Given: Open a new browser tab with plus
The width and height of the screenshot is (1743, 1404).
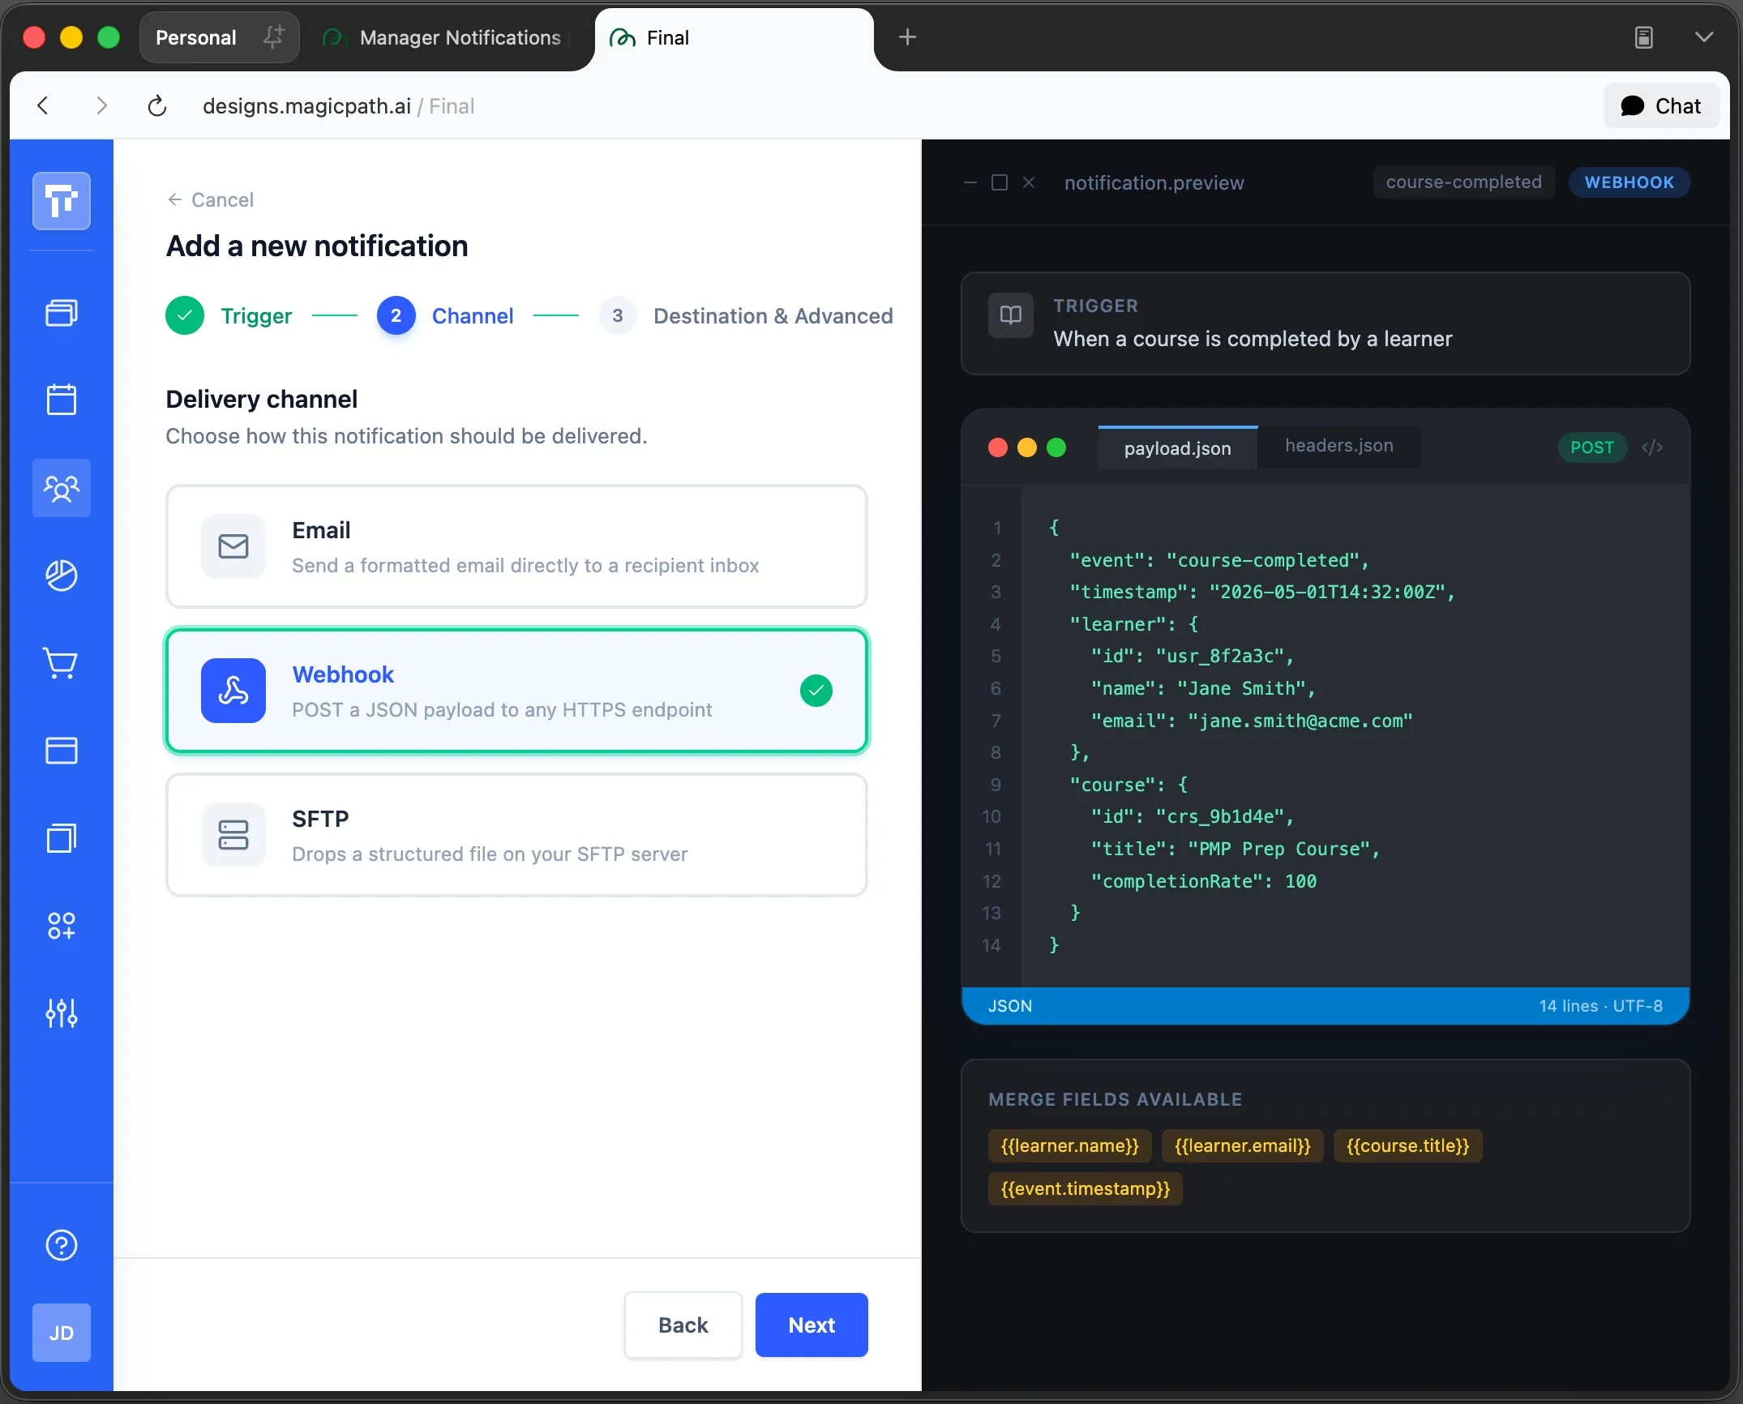Looking at the screenshot, I should [907, 37].
